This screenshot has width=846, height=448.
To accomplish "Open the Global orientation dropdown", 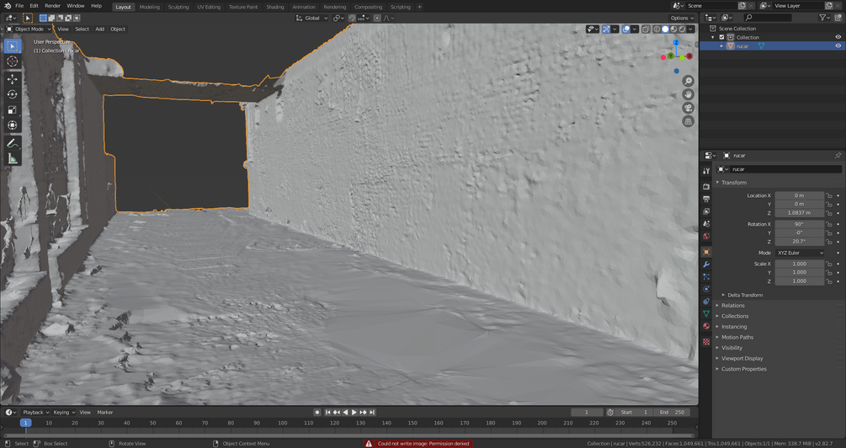I will [x=311, y=18].
